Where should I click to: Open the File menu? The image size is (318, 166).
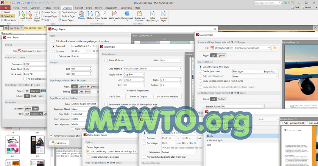click(x=5, y=8)
